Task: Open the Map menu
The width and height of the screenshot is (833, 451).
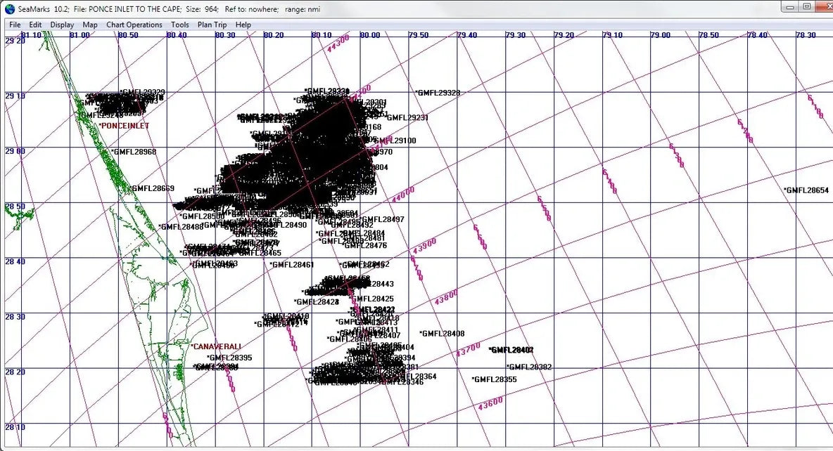Action: [90, 25]
